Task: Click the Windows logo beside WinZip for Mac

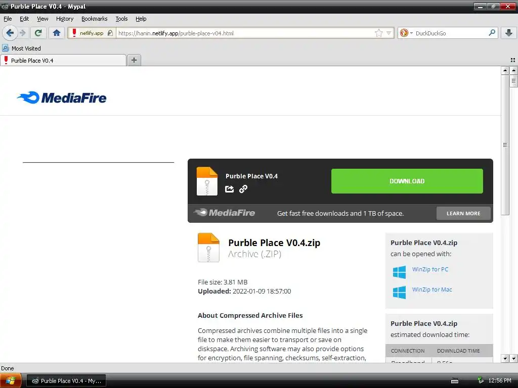Action: (x=399, y=293)
